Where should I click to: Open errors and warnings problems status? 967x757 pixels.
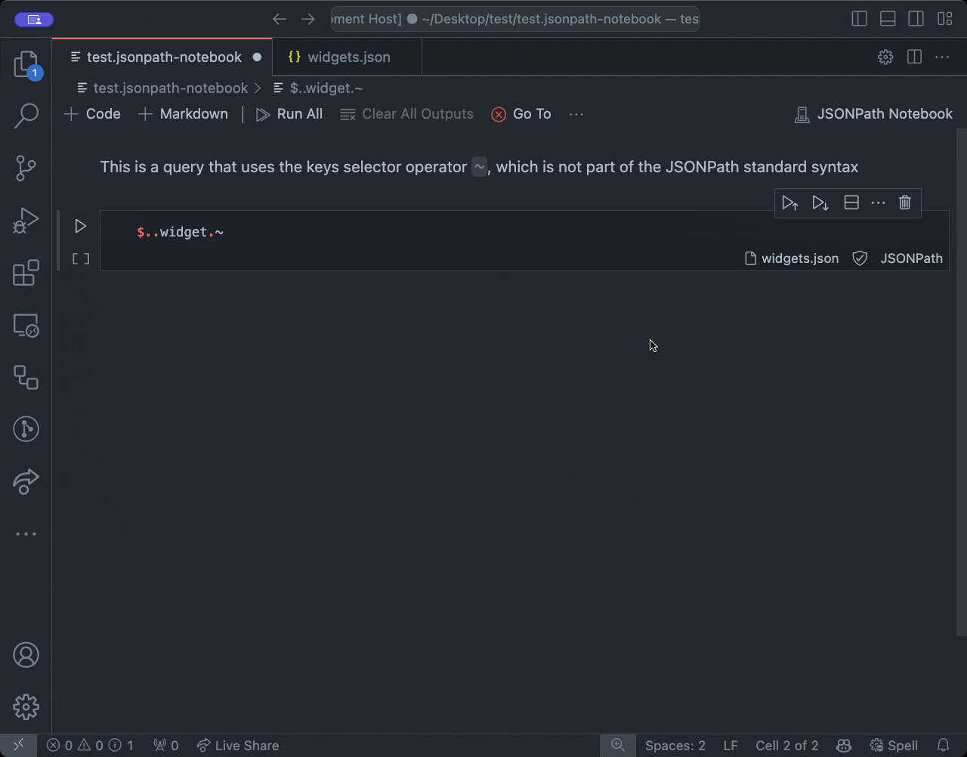(x=90, y=746)
